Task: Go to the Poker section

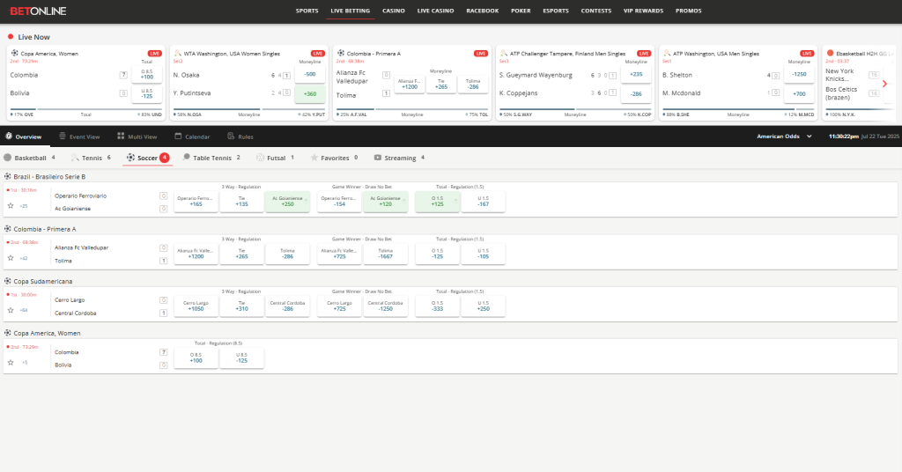Action: coord(521,11)
